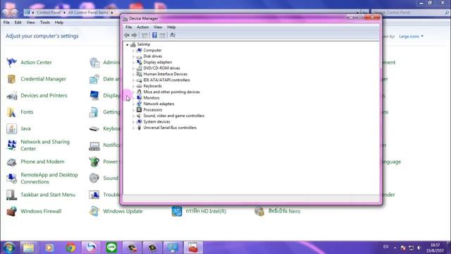Viewport: 451px width, 254px height.
Task: Click the Keyboards category icon
Action: 140,86
